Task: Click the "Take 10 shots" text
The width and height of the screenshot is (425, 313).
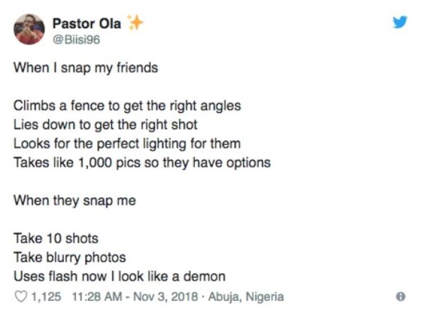Action: pos(56,238)
